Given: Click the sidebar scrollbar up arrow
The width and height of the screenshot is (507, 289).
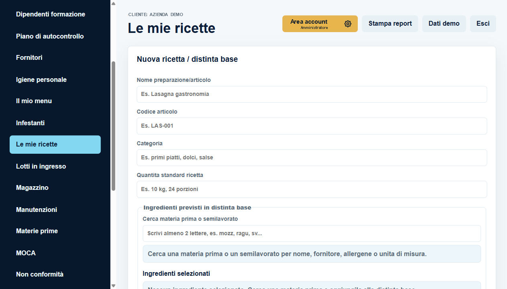Looking at the screenshot, I should (113, 3).
